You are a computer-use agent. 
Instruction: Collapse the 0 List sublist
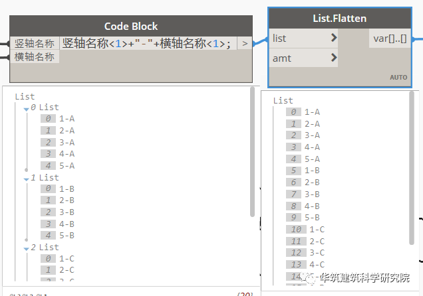[x=26, y=110]
